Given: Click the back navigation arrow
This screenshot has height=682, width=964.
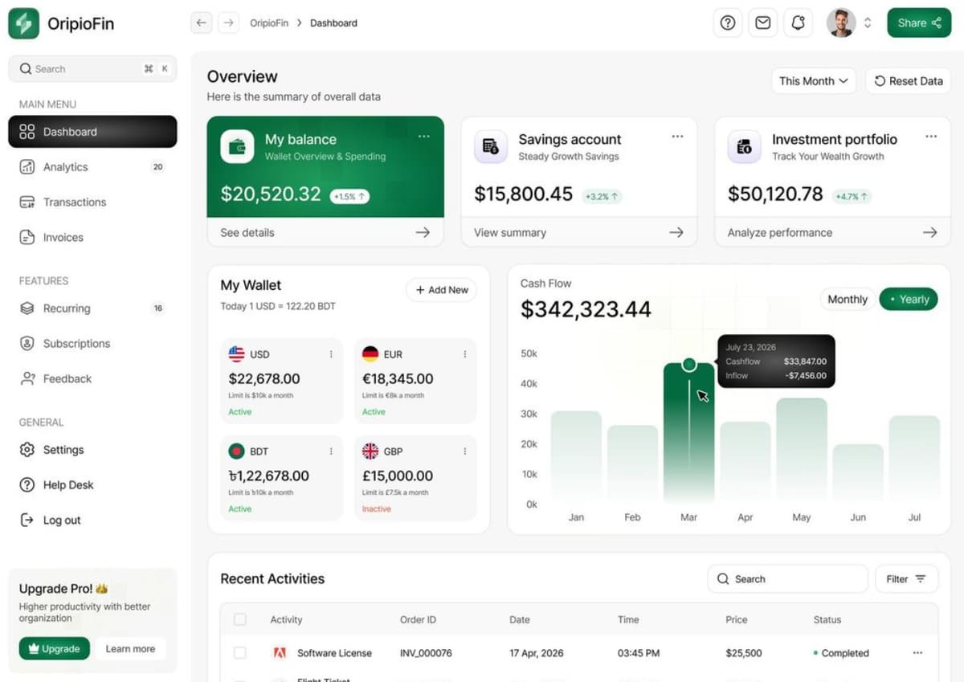Looking at the screenshot, I should (201, 23).
